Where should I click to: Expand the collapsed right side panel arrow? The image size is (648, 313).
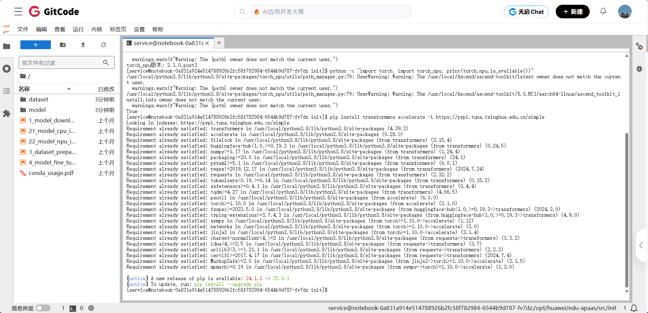click(641, 245)
